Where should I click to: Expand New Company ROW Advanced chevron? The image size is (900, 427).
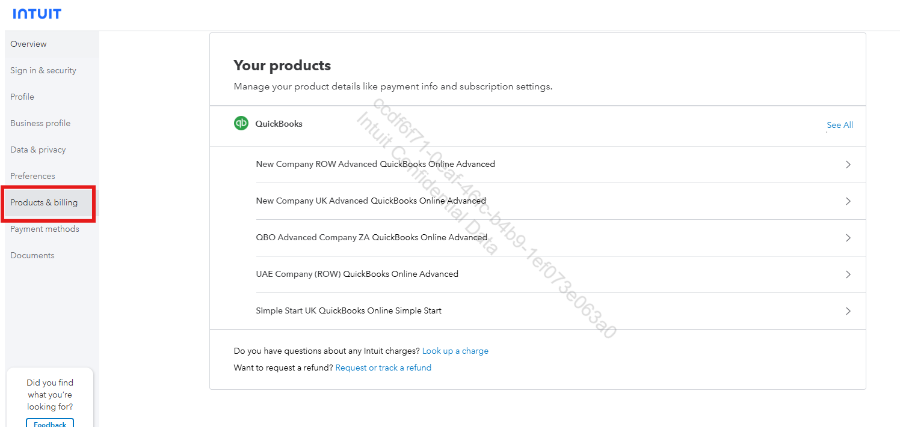coord(848,165)
